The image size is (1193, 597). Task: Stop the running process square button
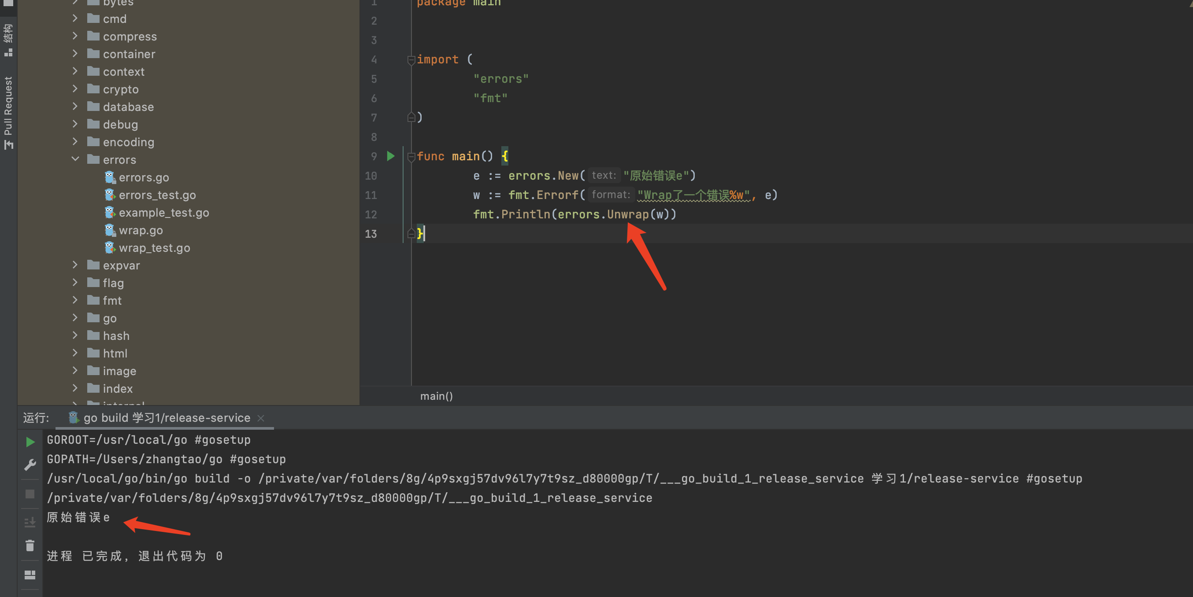(30, 494)
